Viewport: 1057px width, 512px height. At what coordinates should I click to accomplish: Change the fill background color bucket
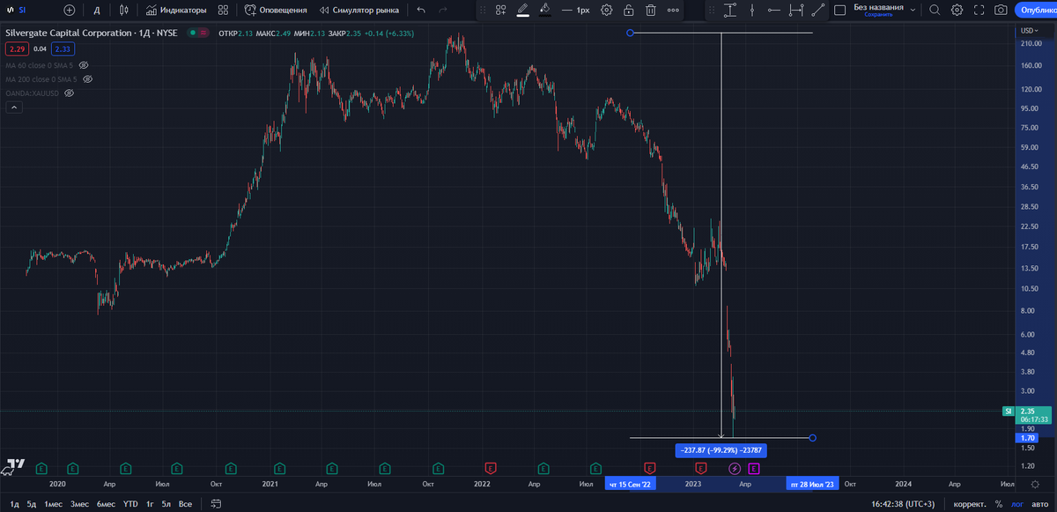(x=545, y=10)
